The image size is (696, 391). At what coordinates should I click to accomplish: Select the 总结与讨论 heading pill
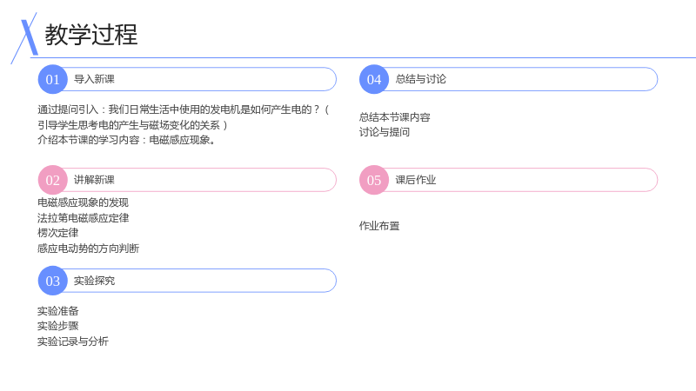pyautogui.click(x=509, y=79)
